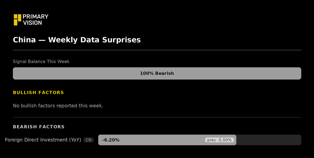
Task: Click the word China in the title
Action: (24, 39)
